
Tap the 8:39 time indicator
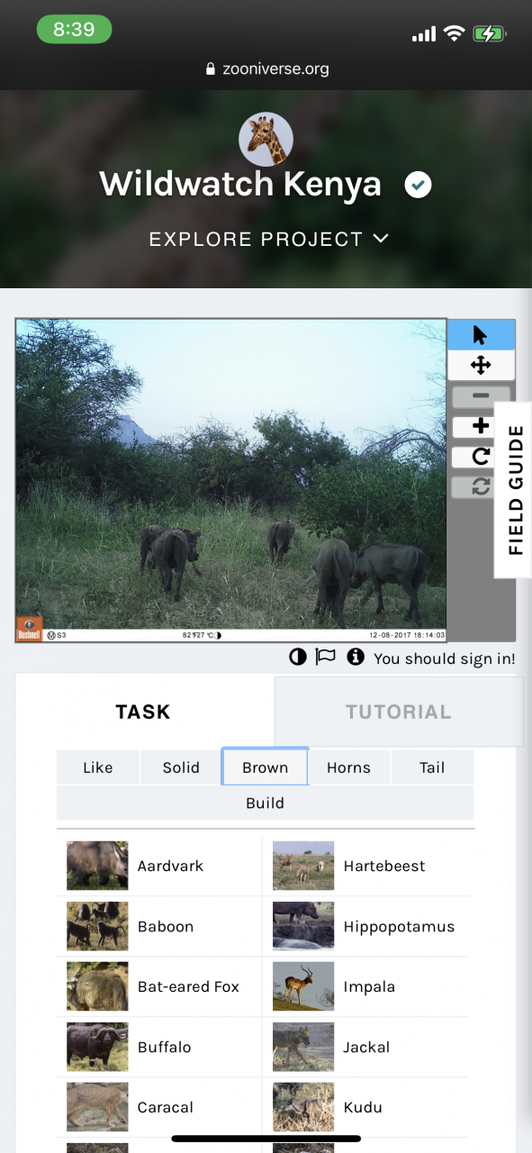(x=74, y=29)
